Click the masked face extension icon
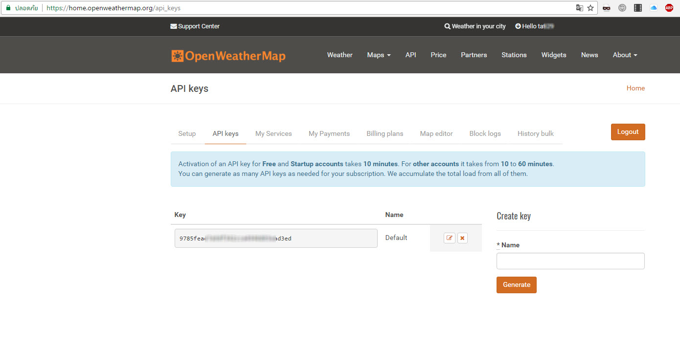 (607, 8)
